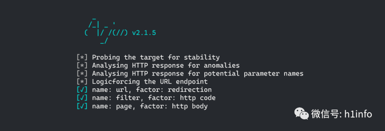Viewport: 385px width, 131px height.
Task: Click the h1info watermark text
Action: tap(358, 114)
